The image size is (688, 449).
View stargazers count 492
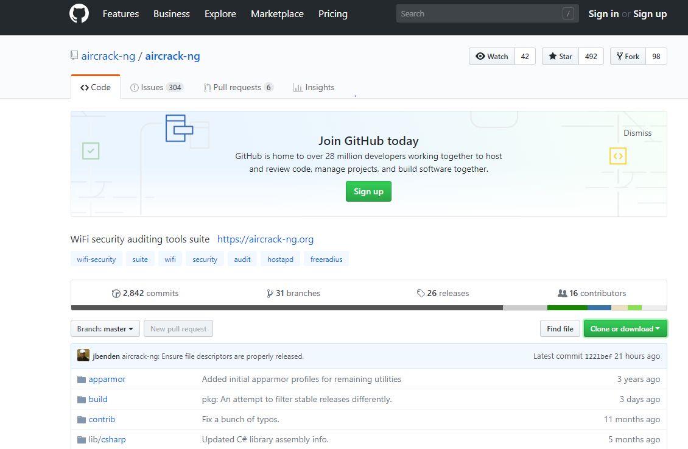[x=591, y=56]
